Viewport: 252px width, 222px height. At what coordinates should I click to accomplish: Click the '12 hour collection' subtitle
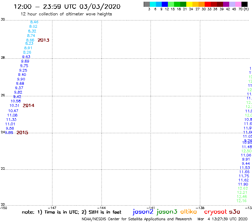[66, 14]
